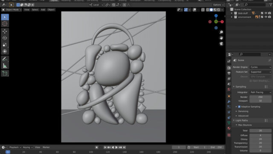Open the Material properties tab
Screen dimensions: 273x154
[x=229, y=128]
